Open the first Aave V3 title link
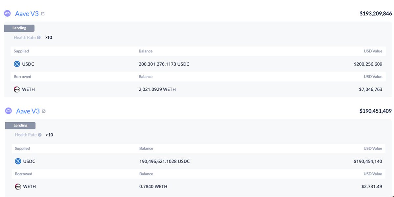This screenshot has height=197, width=394. click(27, 14)
